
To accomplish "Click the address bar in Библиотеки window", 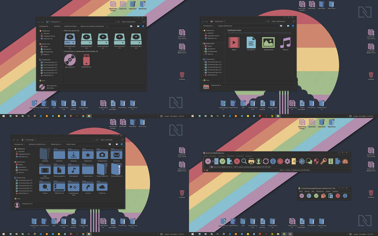I will (239, 21).
